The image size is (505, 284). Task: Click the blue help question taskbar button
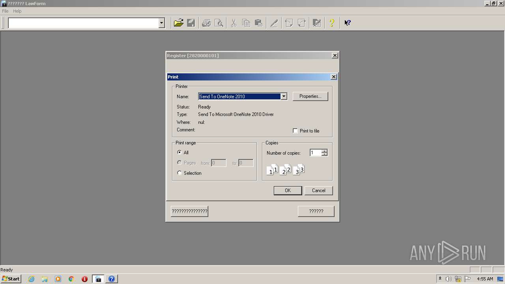click(x=112, y=279)
